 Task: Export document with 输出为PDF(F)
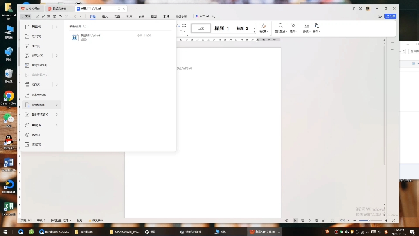click(39, 65)
